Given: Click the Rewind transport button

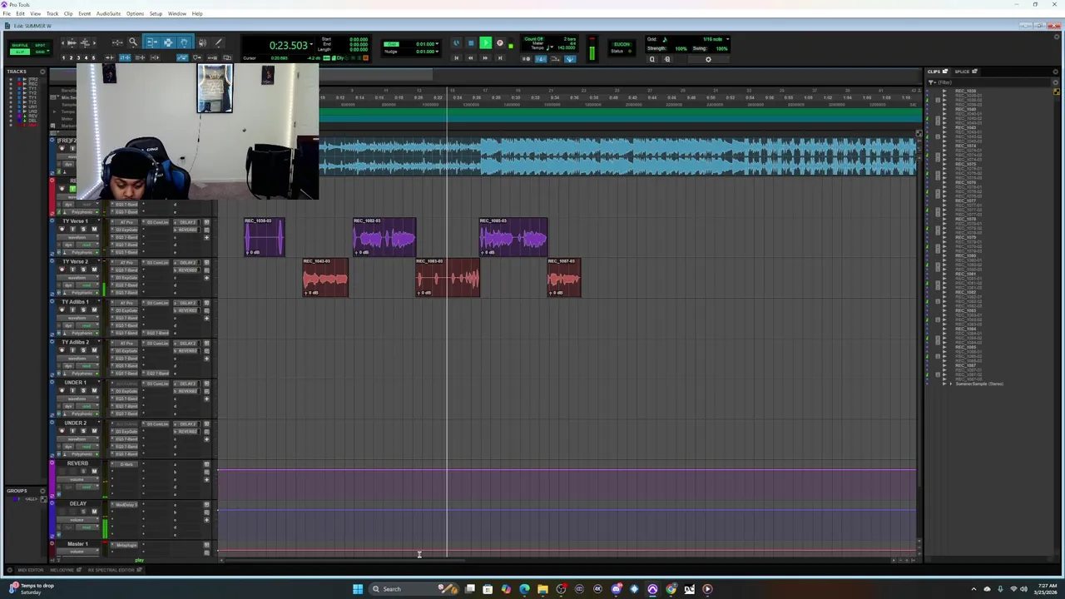Looking at the screenshot, I should (471, 57).
